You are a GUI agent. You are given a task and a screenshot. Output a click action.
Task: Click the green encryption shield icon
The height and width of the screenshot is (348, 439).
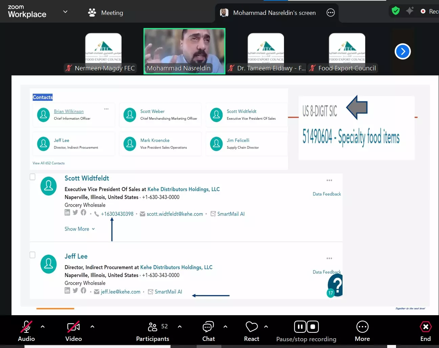(395, 11)
